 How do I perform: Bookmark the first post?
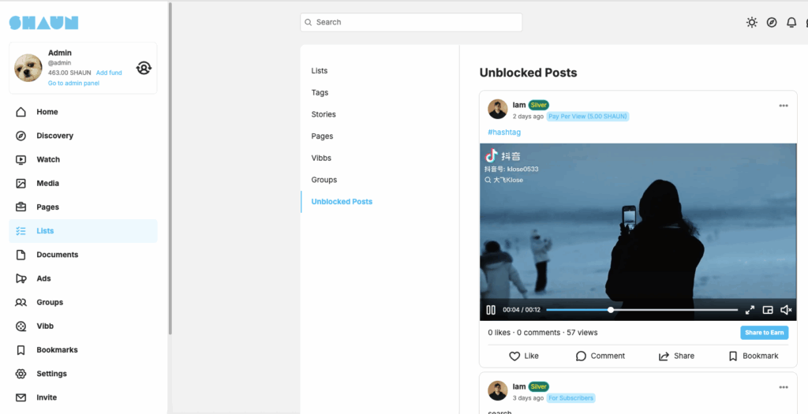pyautogui.click(x=754, y=356)
